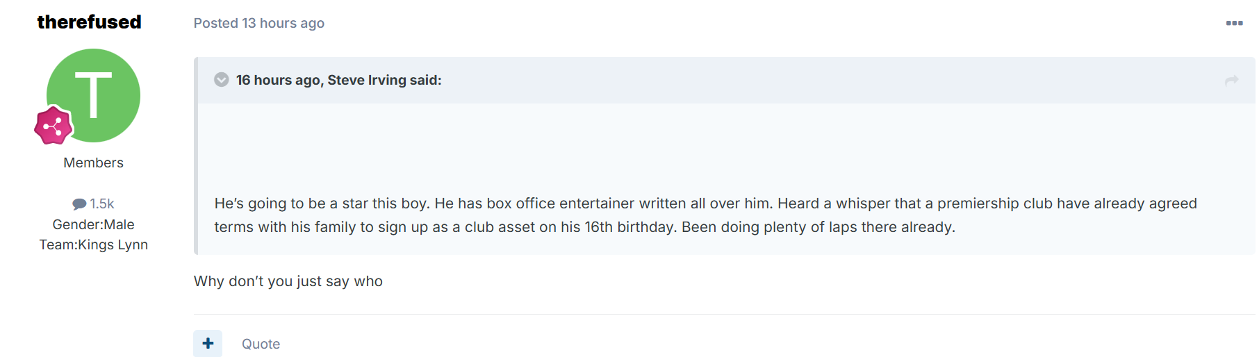This screenshot has height=357, width=1259.
Task: Click the green T avatar image
Action: click(93, 95)
